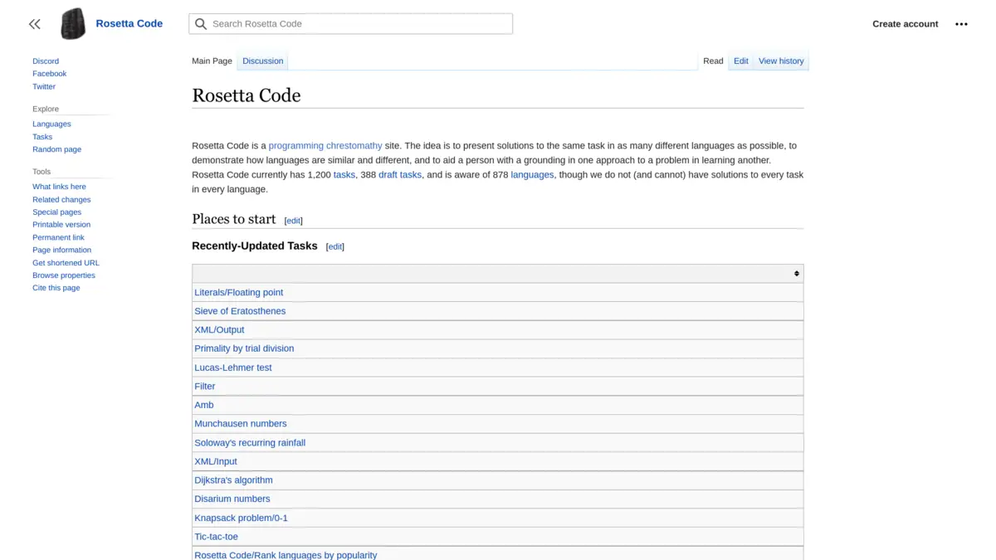Sort the Recently-Updated Tasks table by its header arrow
This screenshot has width=996, height=560.
[796, 273]
